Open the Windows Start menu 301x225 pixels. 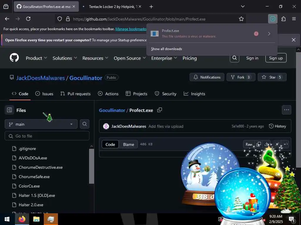coord(7,219)
